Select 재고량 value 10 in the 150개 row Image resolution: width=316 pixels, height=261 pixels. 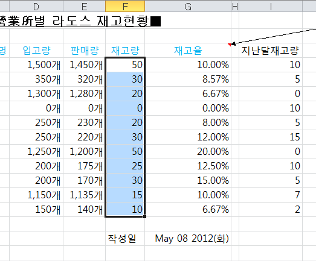125,210
